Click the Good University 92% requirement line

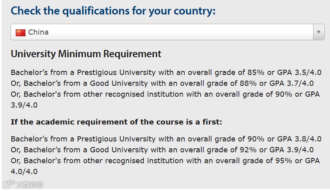pyautogui.click(x=162, y=150)
